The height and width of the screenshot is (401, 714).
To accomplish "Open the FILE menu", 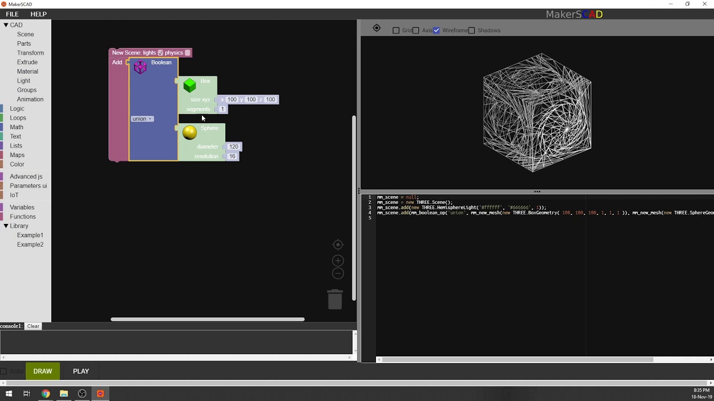I will click(12, 14).
